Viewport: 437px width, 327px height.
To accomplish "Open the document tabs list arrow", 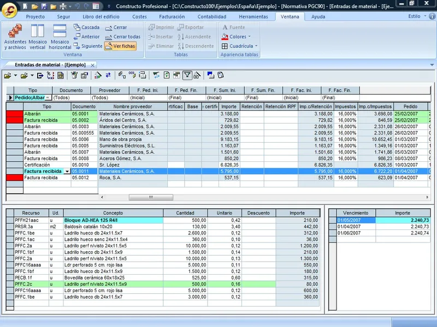I will click(432, 65).
